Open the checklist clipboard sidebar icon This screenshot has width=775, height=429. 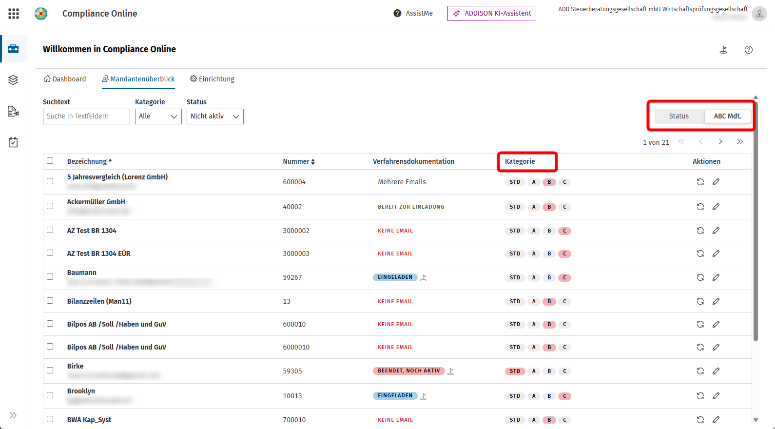pos(13,142)
